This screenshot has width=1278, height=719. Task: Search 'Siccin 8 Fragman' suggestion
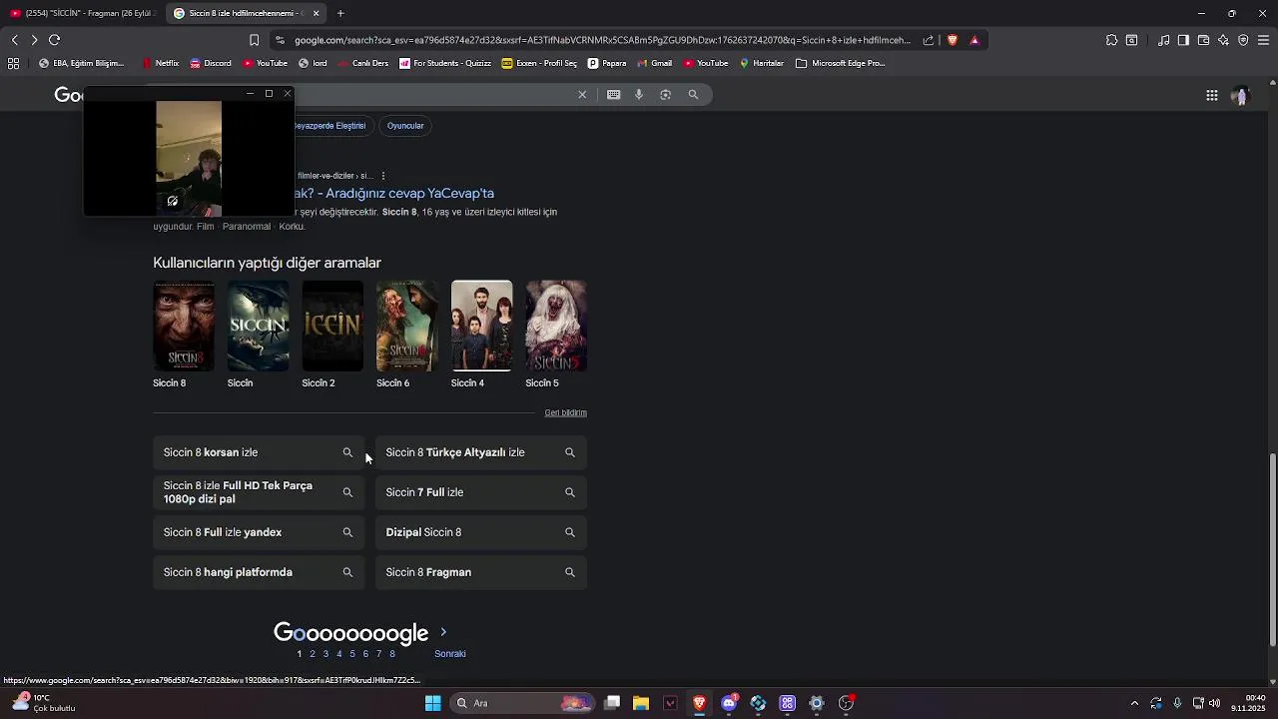480,572
